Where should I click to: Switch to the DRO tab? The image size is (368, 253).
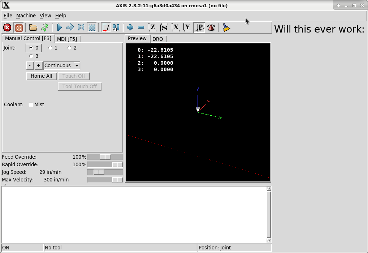click(158, 39)
